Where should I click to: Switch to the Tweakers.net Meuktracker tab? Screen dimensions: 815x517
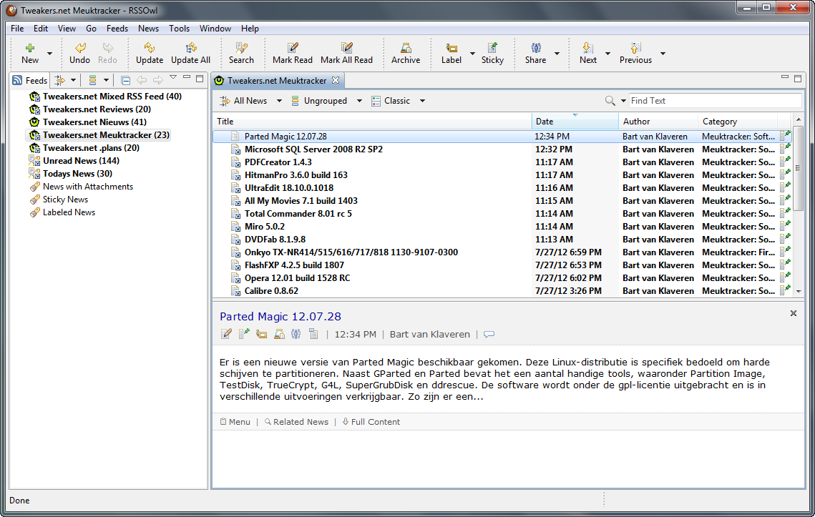(276, 80)
